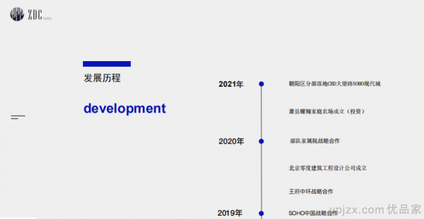Click the ZDC logo text
Viewport: 424px width, 219px height.
[x=35, y=14]
